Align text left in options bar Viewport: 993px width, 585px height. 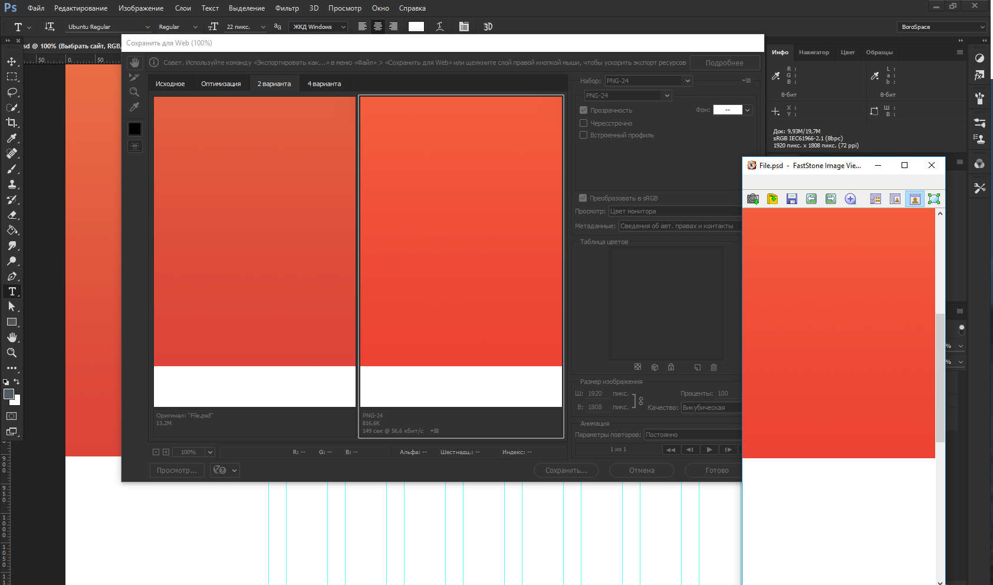point(363,27)
